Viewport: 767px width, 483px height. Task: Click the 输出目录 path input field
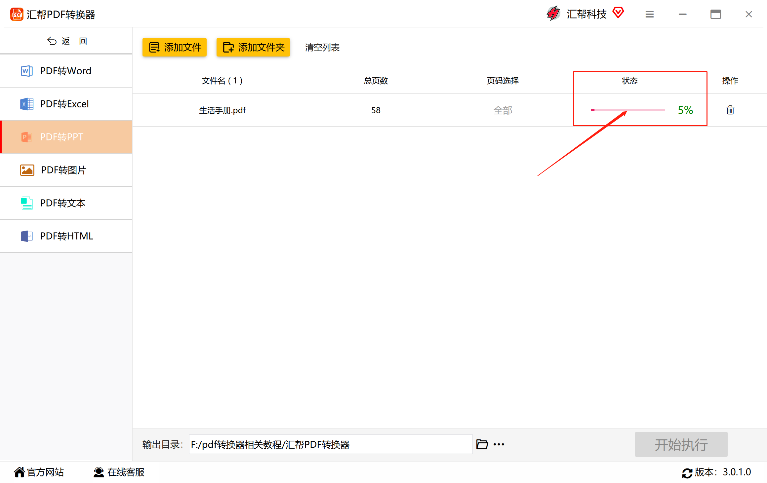[331, 444]
